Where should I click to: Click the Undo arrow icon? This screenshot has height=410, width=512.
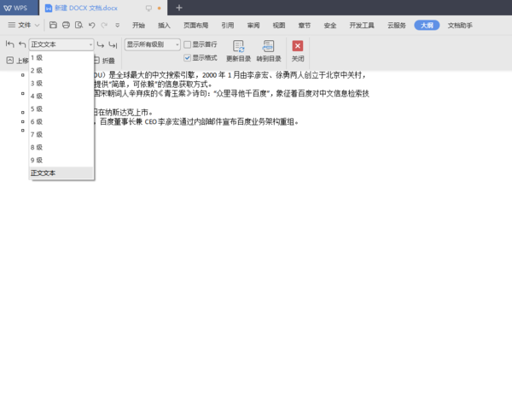click(x=92, y=25)
